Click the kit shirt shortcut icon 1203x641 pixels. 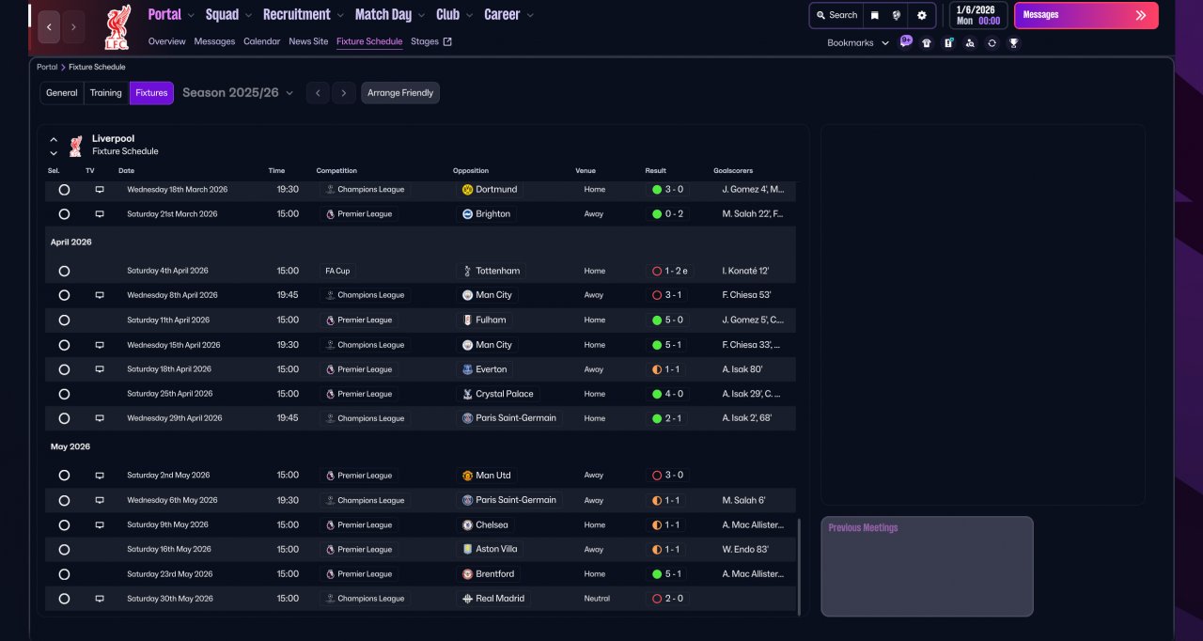tap(927, 43)
